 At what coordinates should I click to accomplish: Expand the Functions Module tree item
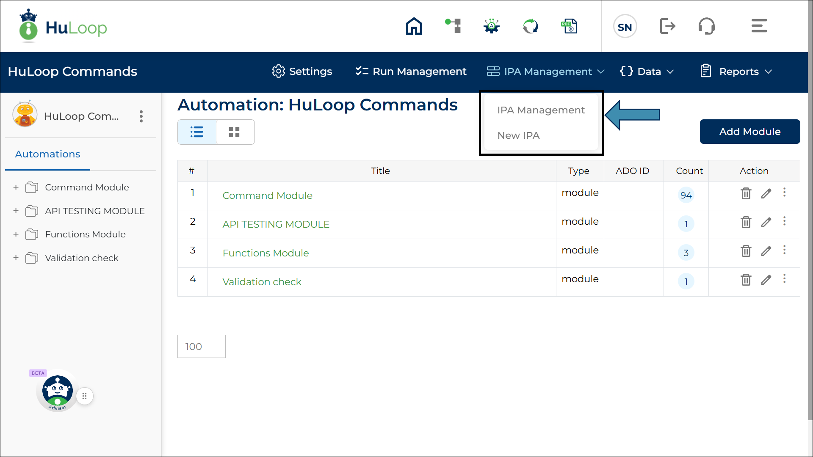[16, 234]
